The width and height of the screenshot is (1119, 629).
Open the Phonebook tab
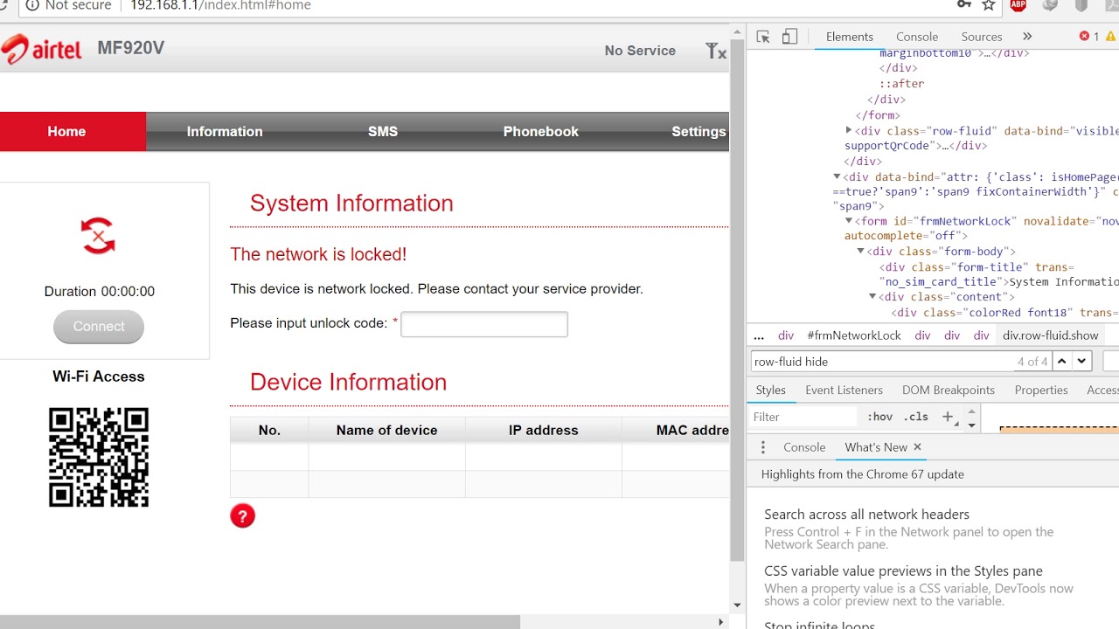coord(540,131)
